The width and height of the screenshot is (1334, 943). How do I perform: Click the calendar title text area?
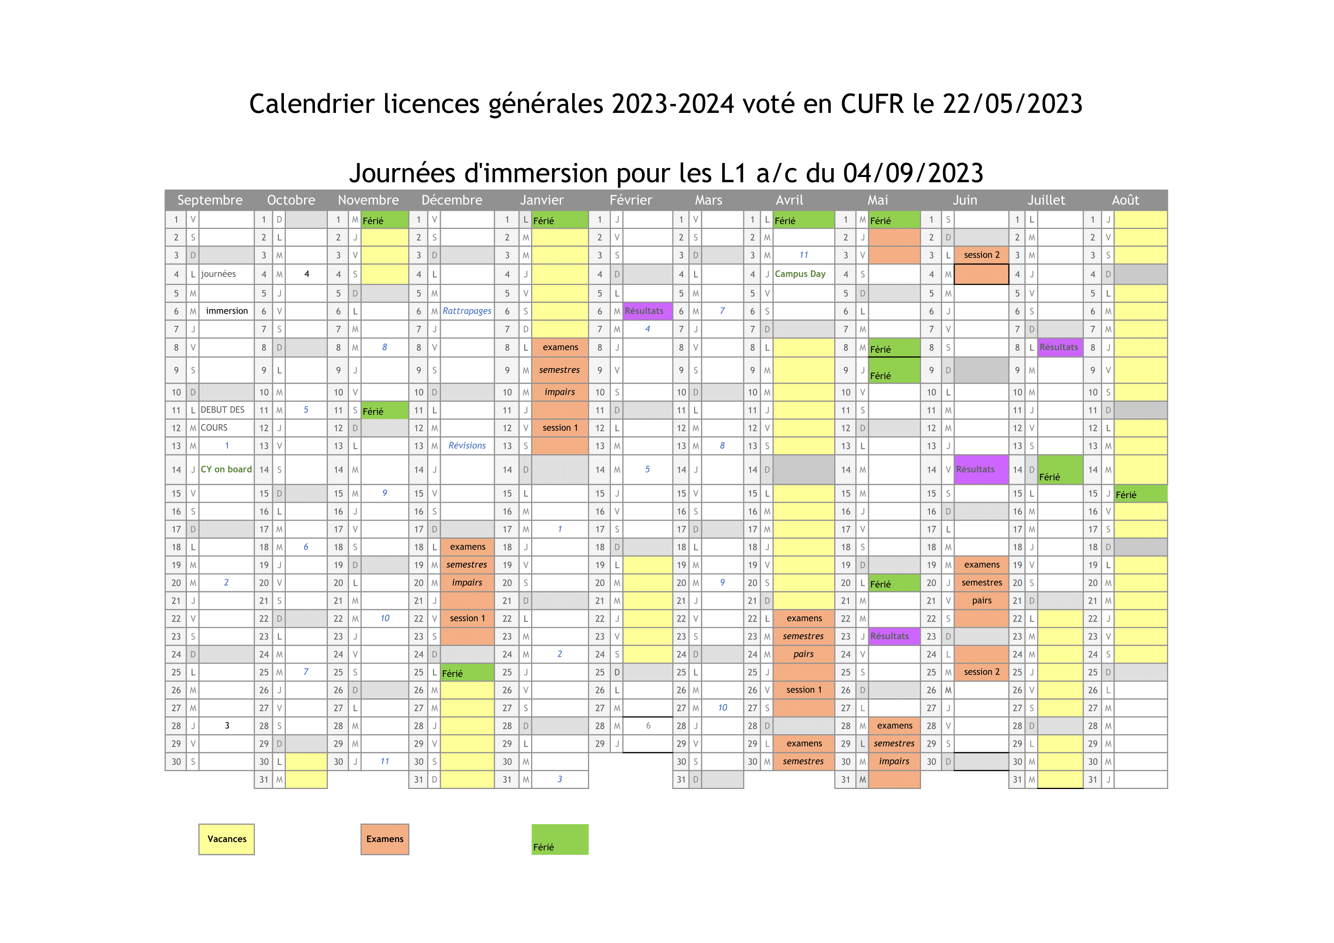pos(667,100)
